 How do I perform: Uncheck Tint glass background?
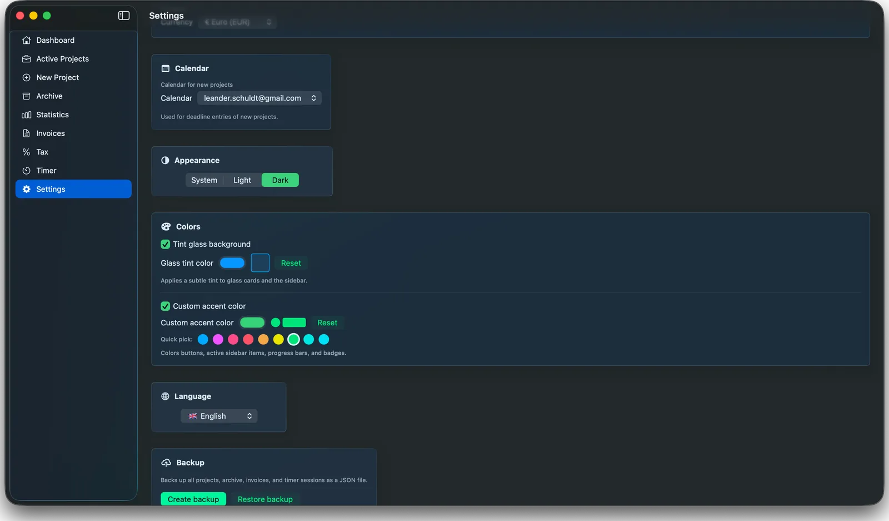coord(165,244)
